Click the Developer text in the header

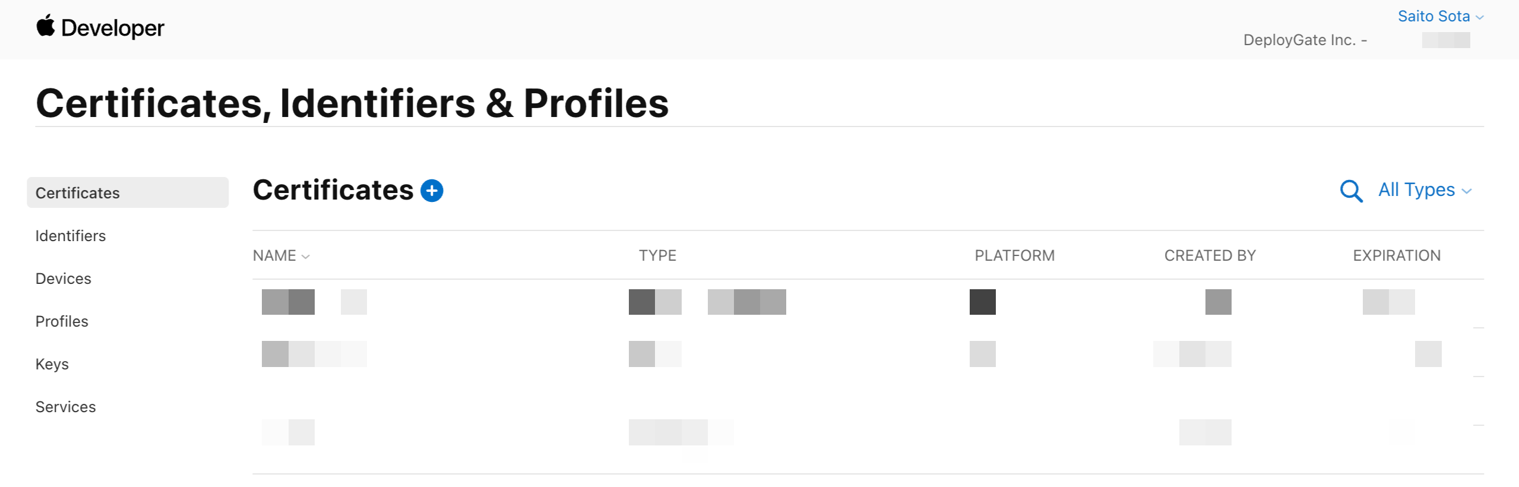tap(113, 27)
